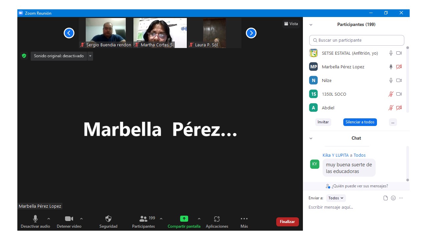Stop camera with Detener vídeo
Image resolution: width=427 pixels, height=240 pixels.
coord(69,222)
